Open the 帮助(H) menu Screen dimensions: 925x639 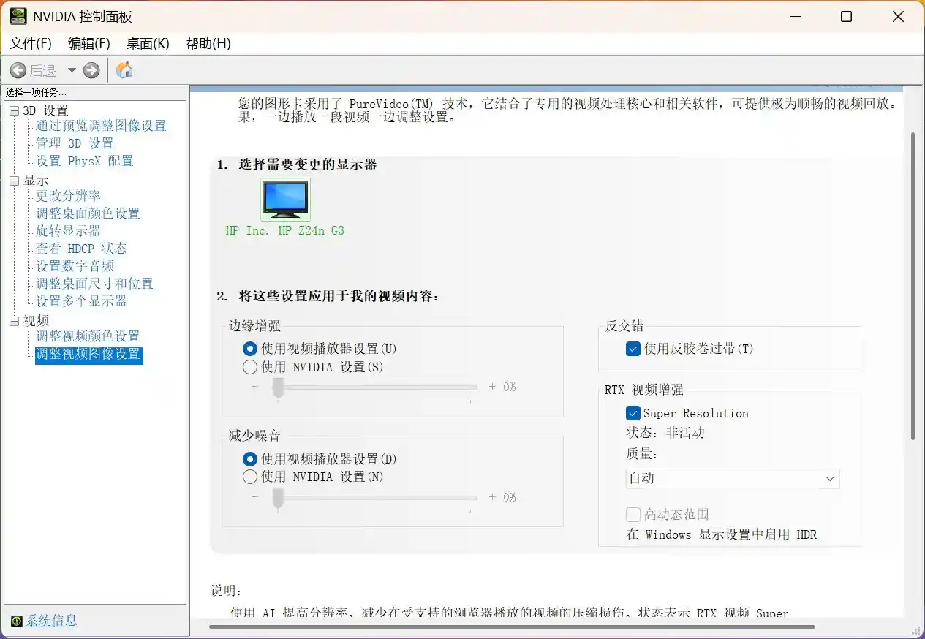(208, 43)
